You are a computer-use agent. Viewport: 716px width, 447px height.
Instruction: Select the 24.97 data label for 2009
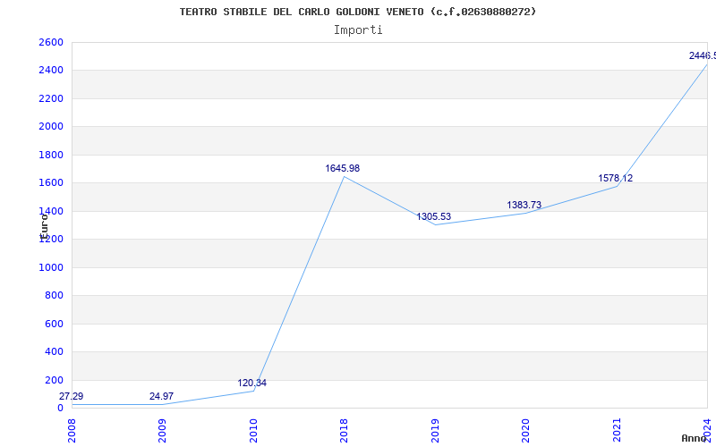click(161, 396)
